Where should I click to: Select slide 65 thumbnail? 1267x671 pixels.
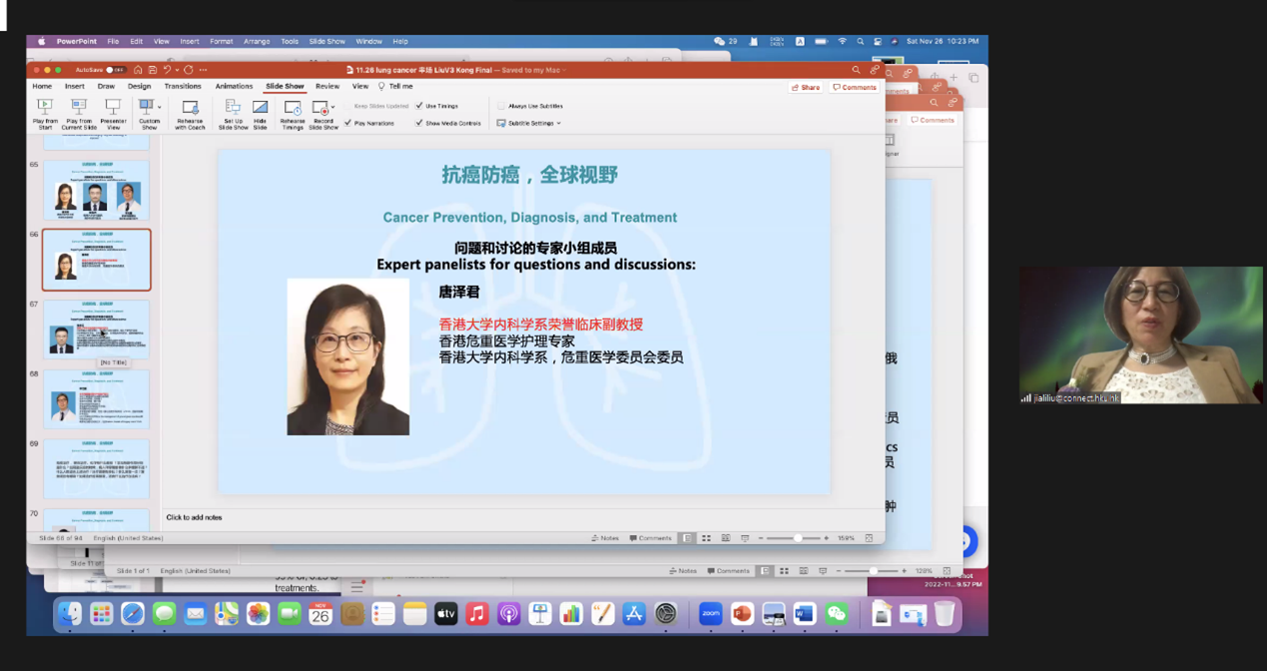point(96,191)
